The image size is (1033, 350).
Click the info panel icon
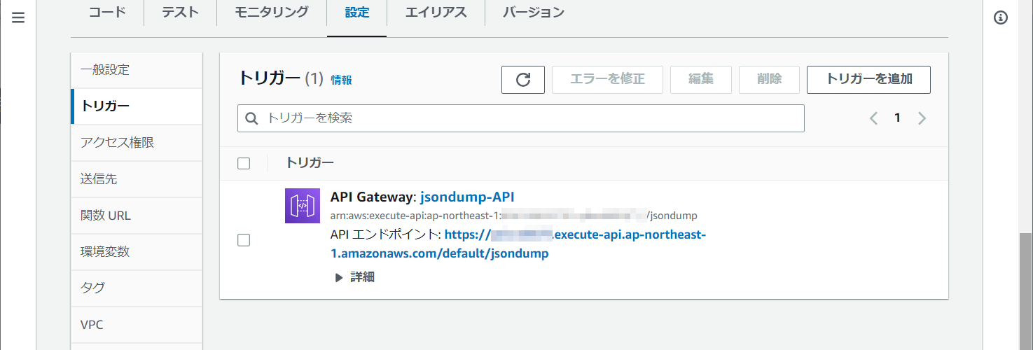tap(1001, 18)
